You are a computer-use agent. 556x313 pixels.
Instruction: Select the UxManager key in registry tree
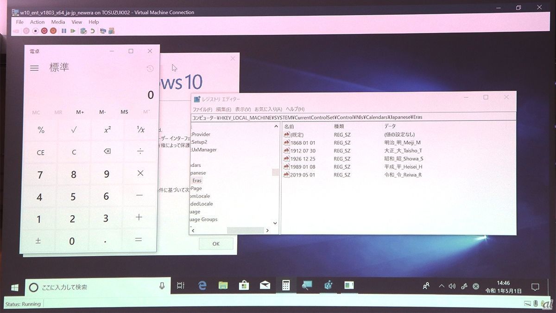tap(204, 150)
